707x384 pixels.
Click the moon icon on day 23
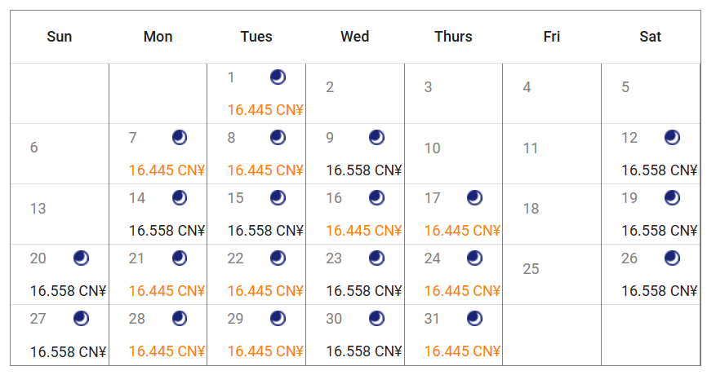point(376,258)
